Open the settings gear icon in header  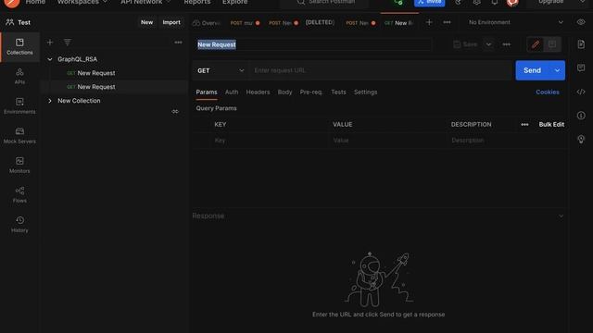point(476,2)
